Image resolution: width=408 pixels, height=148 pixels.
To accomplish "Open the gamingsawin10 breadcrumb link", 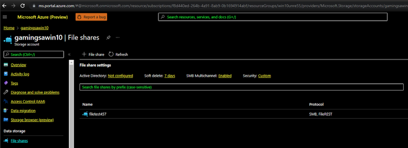I will point(34,28).
